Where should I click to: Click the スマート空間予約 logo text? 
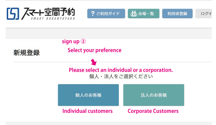click(48, 12)
